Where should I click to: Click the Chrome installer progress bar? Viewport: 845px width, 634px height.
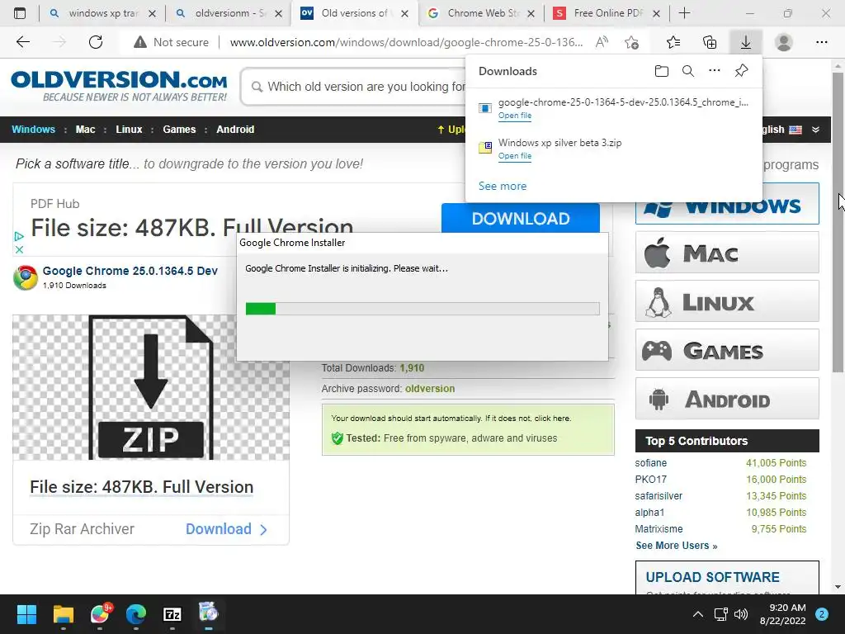click(x=422, y=309)
